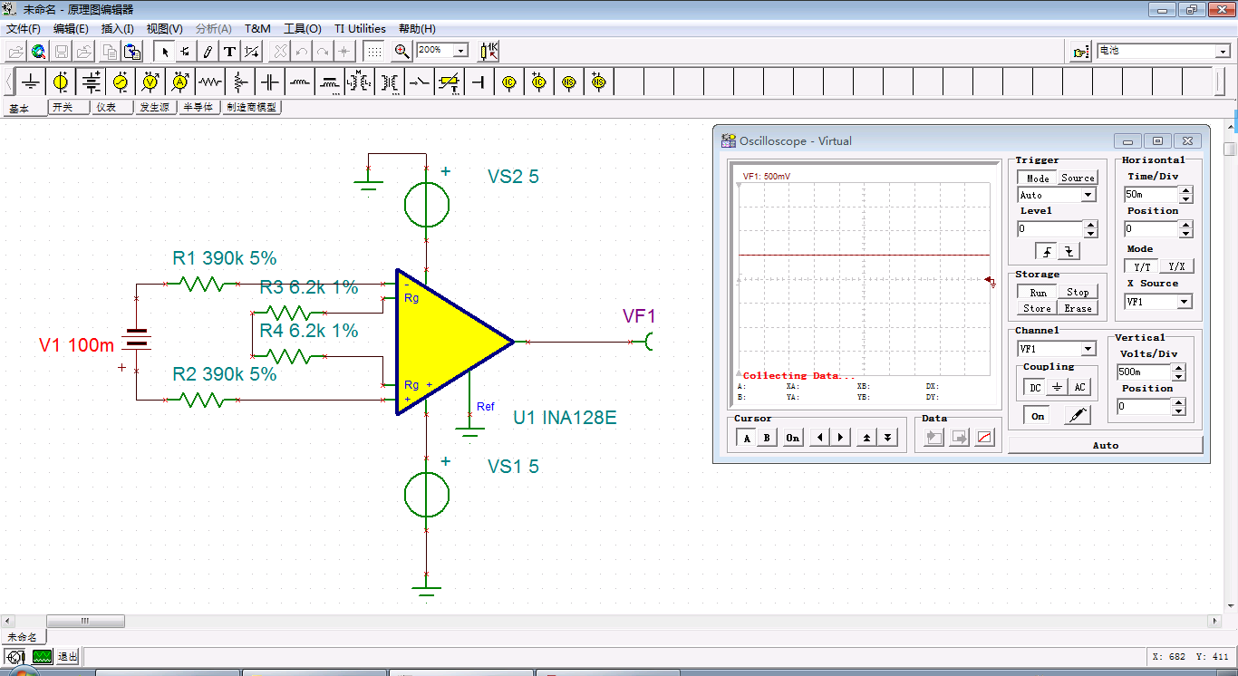Select the arrow pointer tool
Image resolution: width=1238 pixels, height=676 pixels.
point(164,51)
